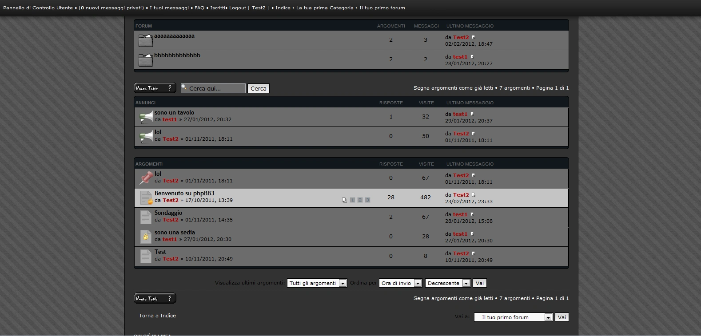This screenshot has height=336, width=701.
Task: Open author test1 of 'sono una sedia'
Action: tap(170, 239)
